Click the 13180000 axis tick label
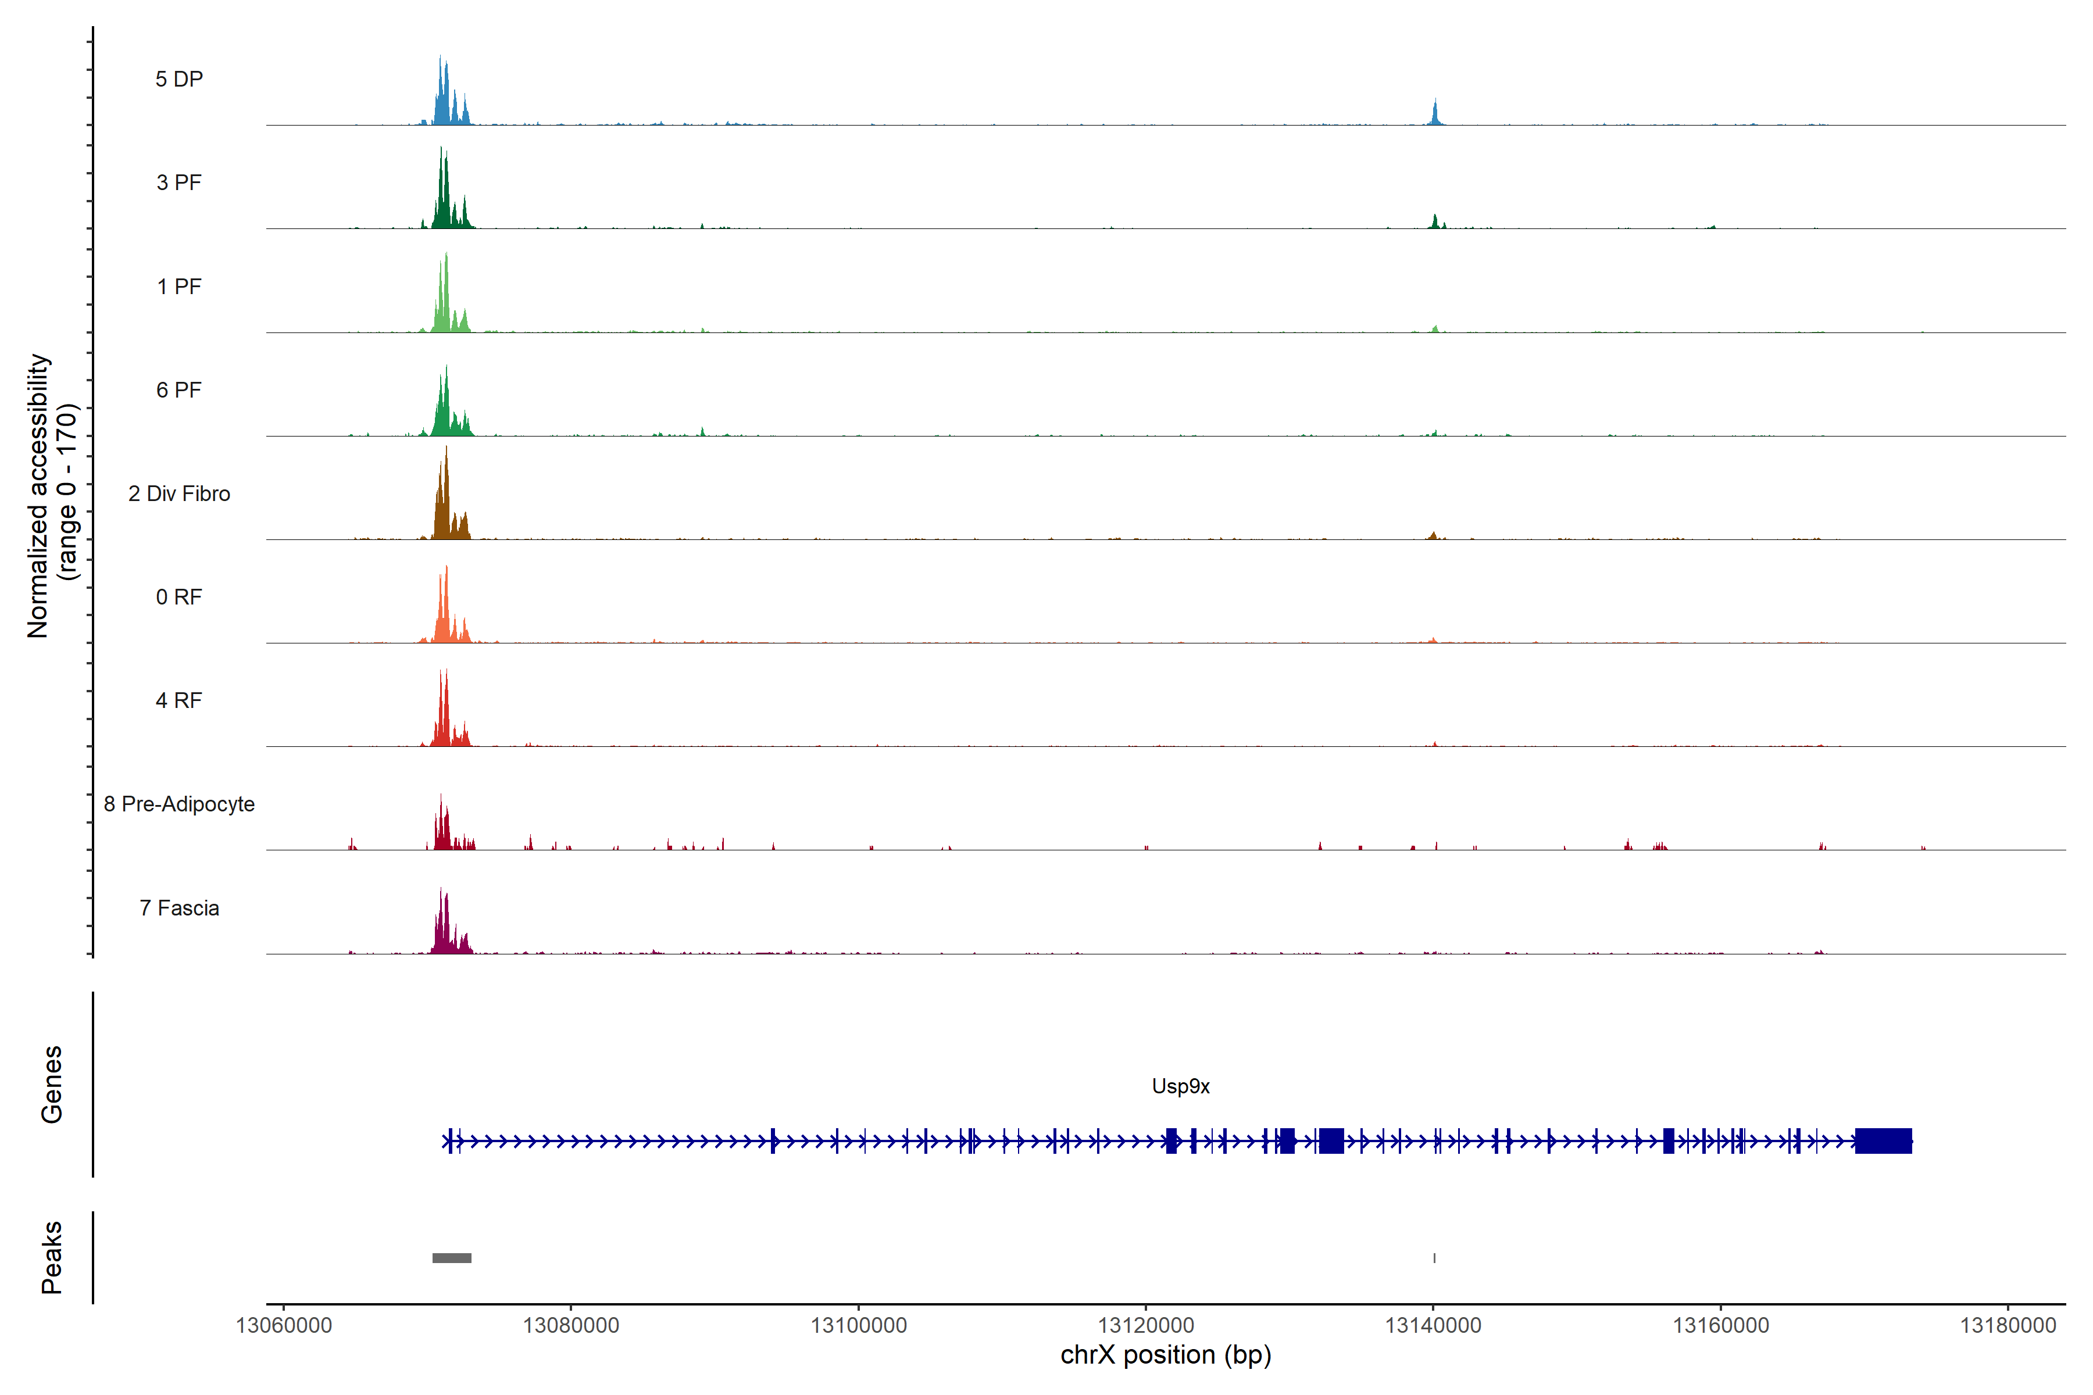The width and height of the screenshot is (2093, 1395). [2008, 1326]
